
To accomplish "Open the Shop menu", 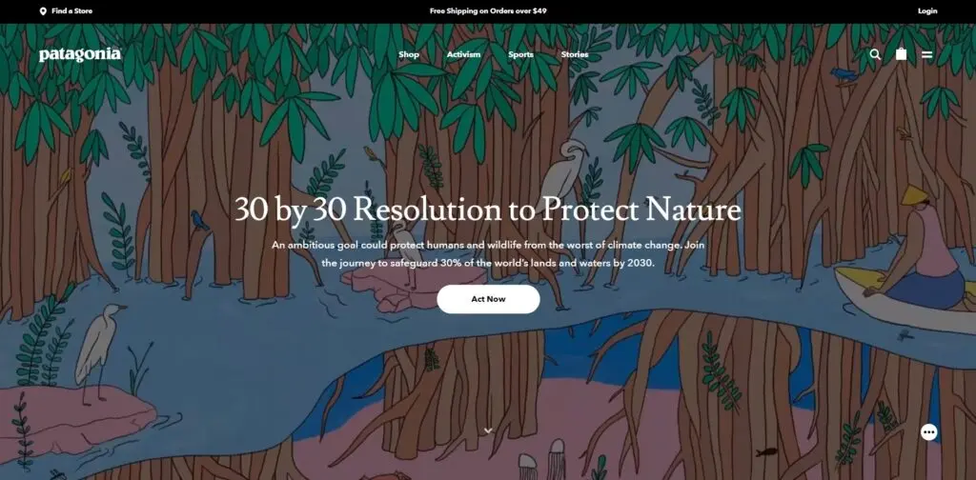I will [409, 54].
